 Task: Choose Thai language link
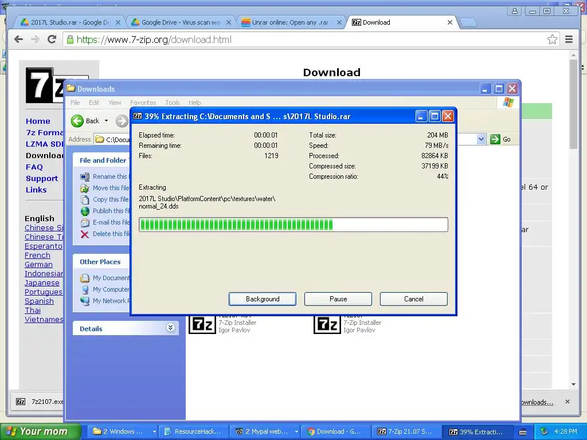click(33, 310)
